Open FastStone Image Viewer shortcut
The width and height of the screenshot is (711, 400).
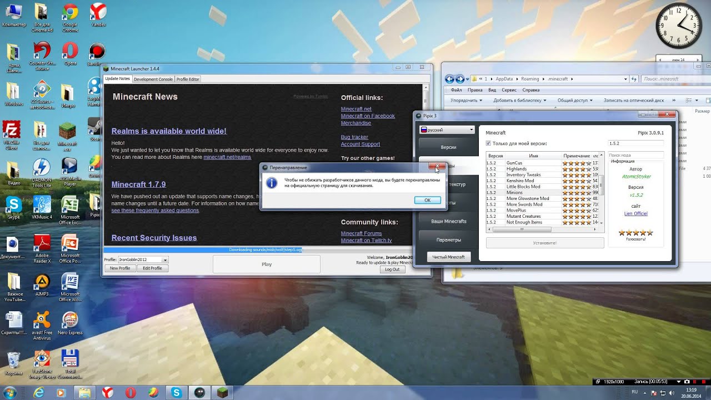click(42, 364)
